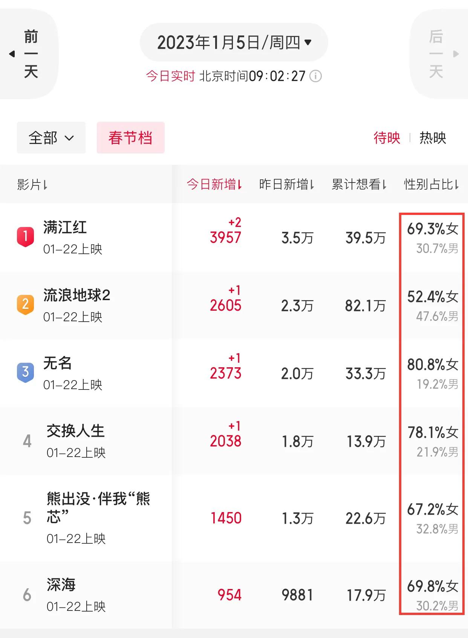
Task: Go to next day with 后一天
Action: (439, 54)
